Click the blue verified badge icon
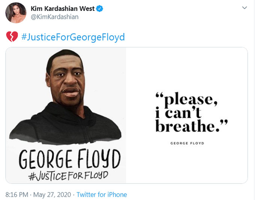Viewport: 263px width, 200px height. pyautogui.click(x=100, y=9)
